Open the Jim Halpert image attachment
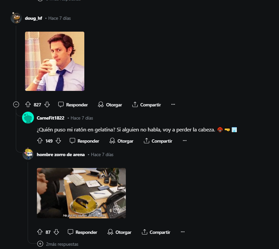This screenshot has height=249, width=279. pos(54,61)
